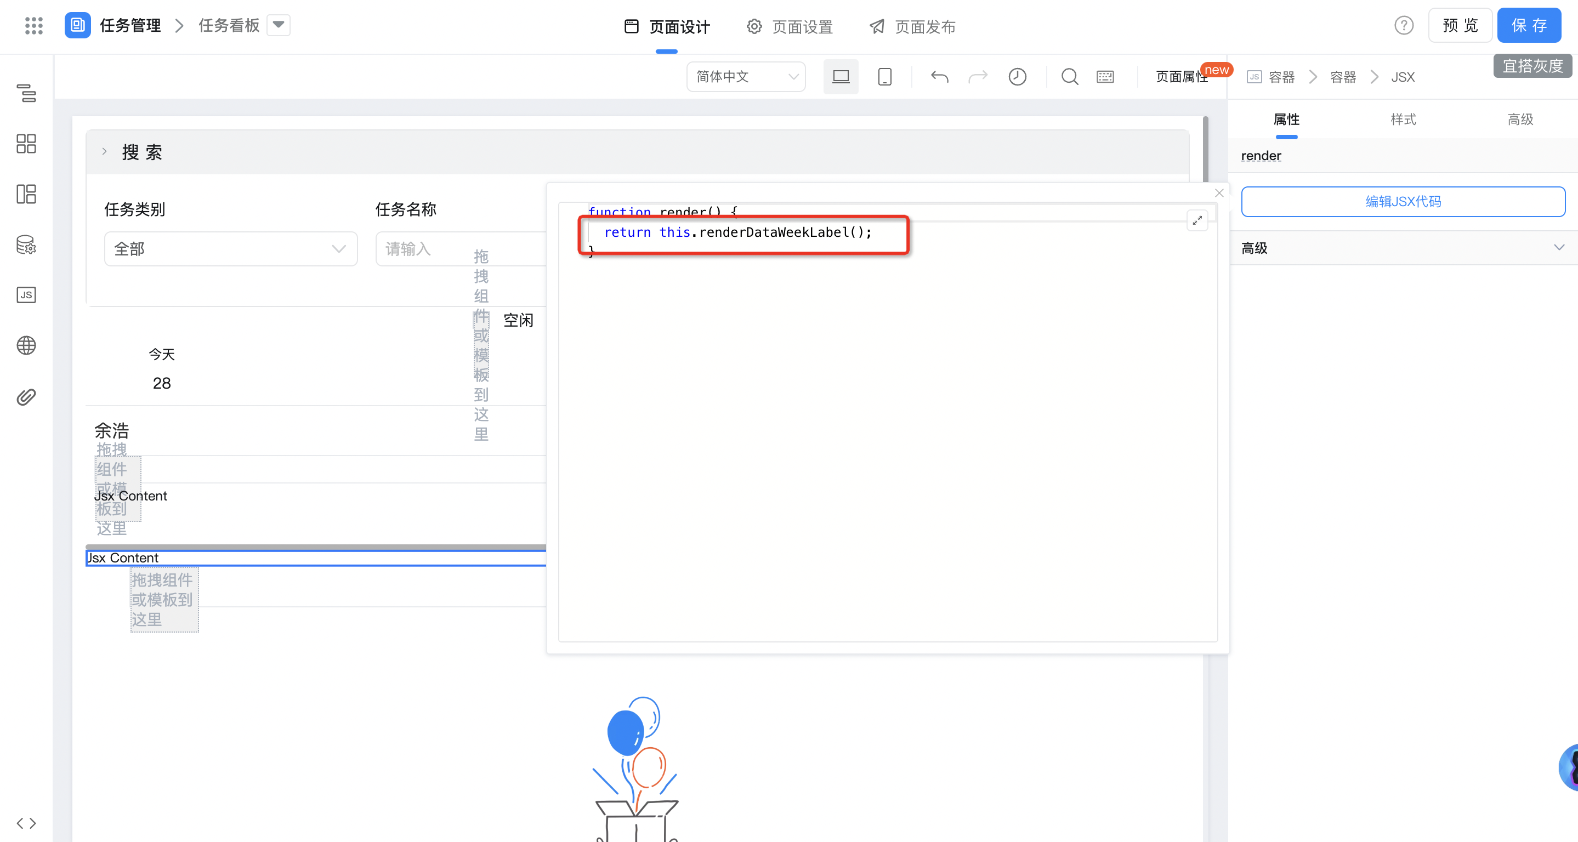Click the 预览 preview button

pyautogui.click(x=1460, y=25)
